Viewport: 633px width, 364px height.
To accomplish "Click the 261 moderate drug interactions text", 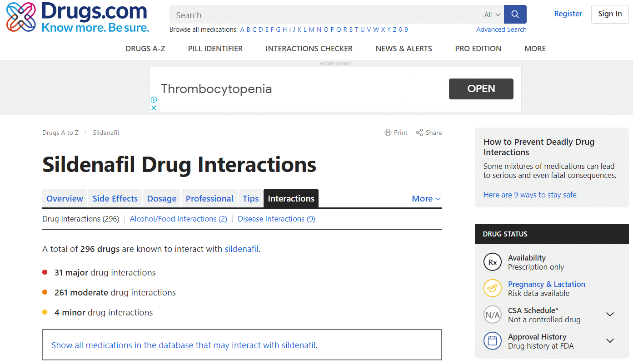I will coord(115,293).
